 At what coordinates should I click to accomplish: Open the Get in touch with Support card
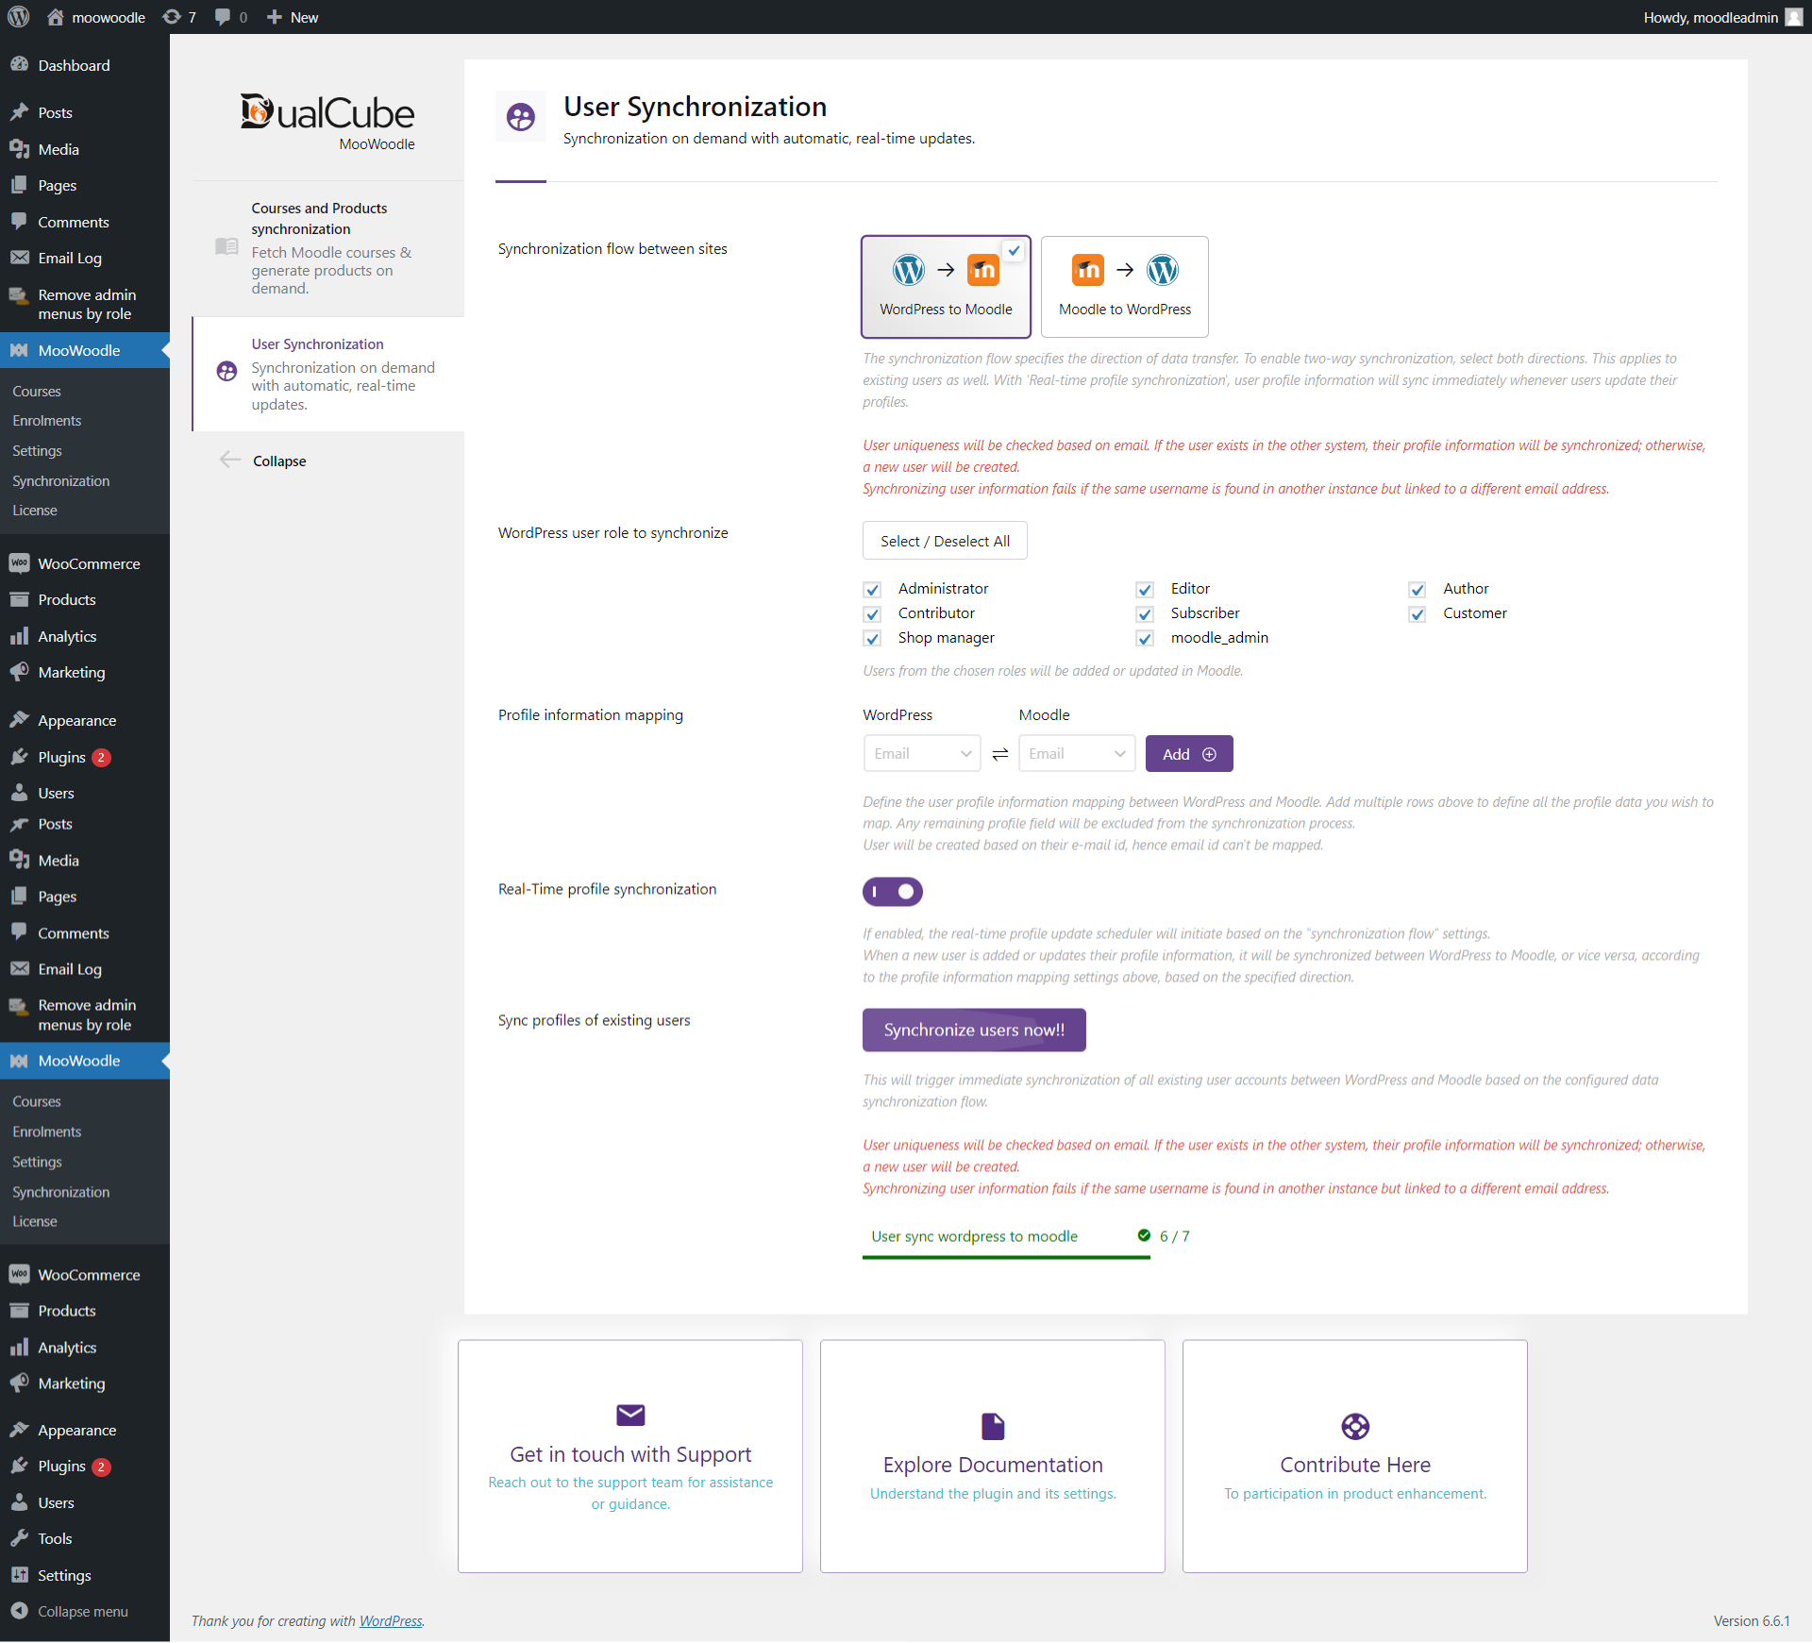[x=630, y=1456]
